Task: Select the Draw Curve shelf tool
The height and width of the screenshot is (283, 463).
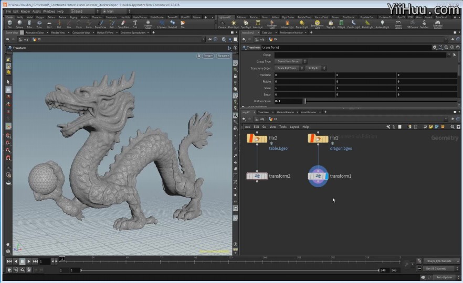Action: pyautogui.click(x=100, y=24)
